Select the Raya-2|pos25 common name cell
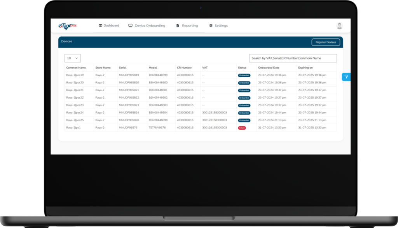 75,120
